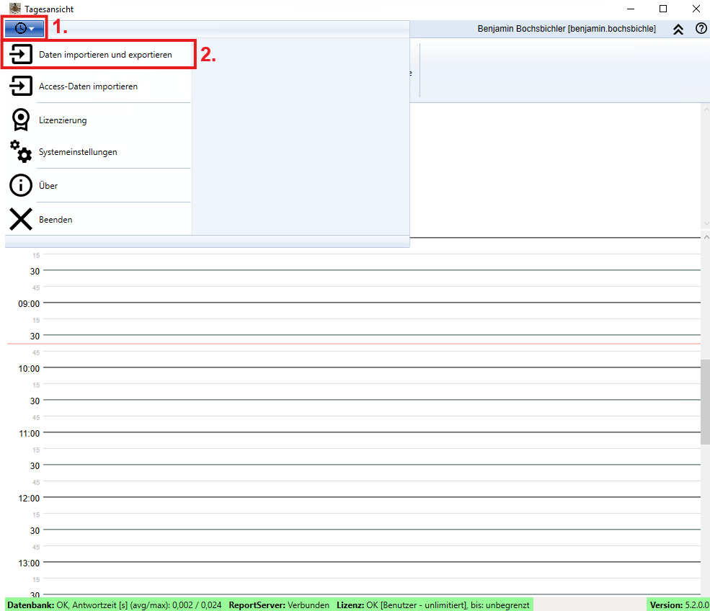Toggle the clock application menu dropdown
This screenshot has width=710, height=611.
(x=25, y=28)
